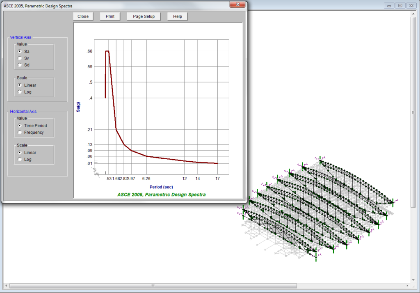Screen dimensions: 420x293
Task: Switch horizontal axis to Frequency
Action: [20, 132]
